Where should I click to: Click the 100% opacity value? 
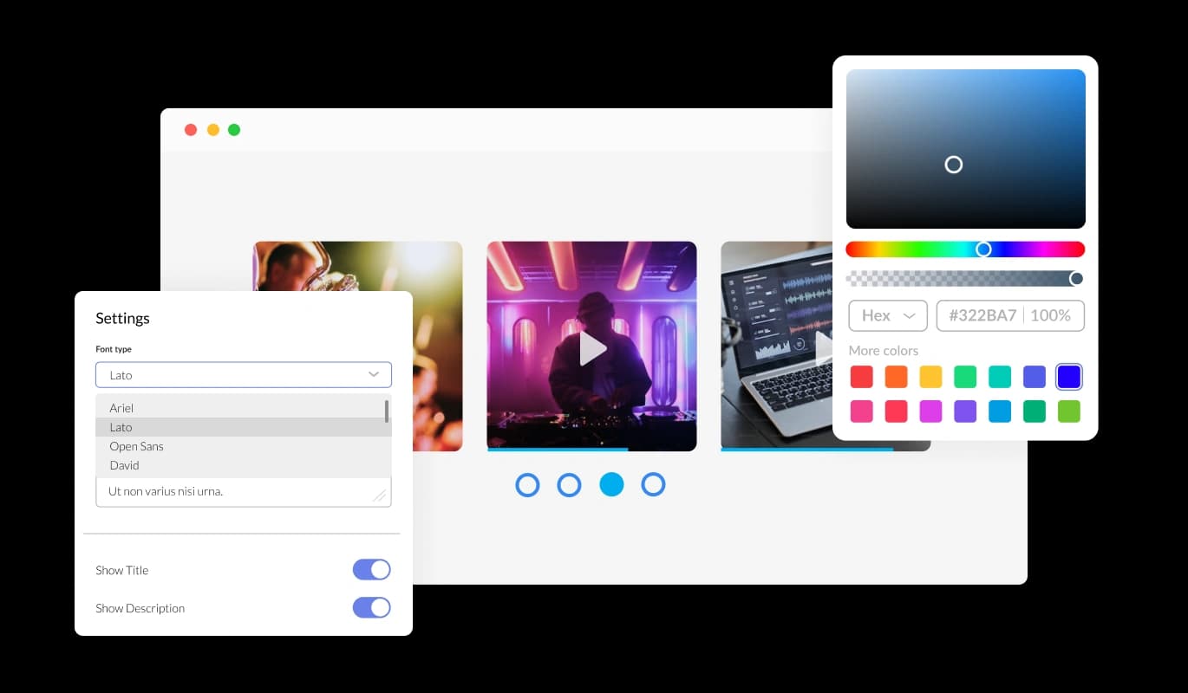pyautogui.click(x=1050, y=315)
